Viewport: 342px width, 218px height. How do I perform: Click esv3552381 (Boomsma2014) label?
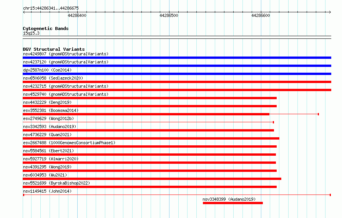point(51,110)
